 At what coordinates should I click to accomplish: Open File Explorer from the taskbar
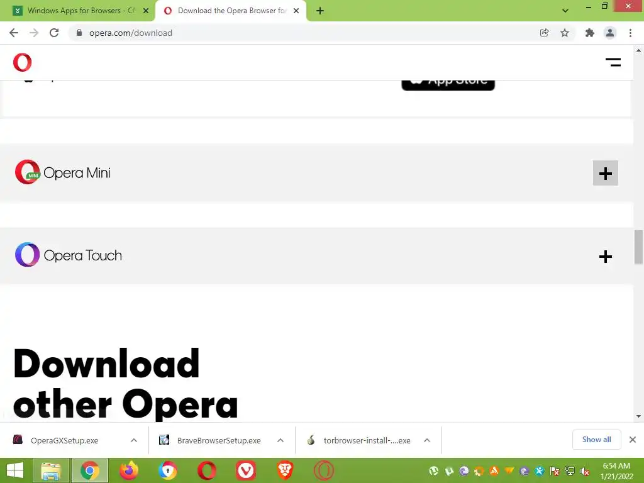click(x=51, y=470)
